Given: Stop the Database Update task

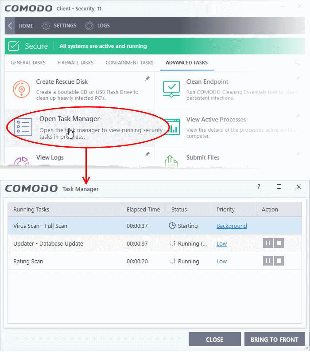Looking at the screenshot, I should point(279,243).
